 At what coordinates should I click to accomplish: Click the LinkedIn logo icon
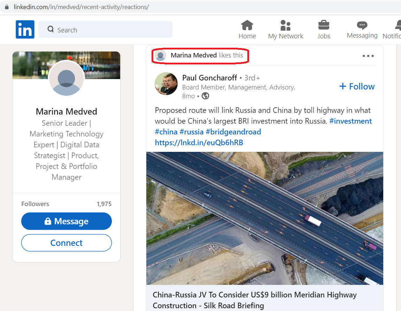(25, 29)
